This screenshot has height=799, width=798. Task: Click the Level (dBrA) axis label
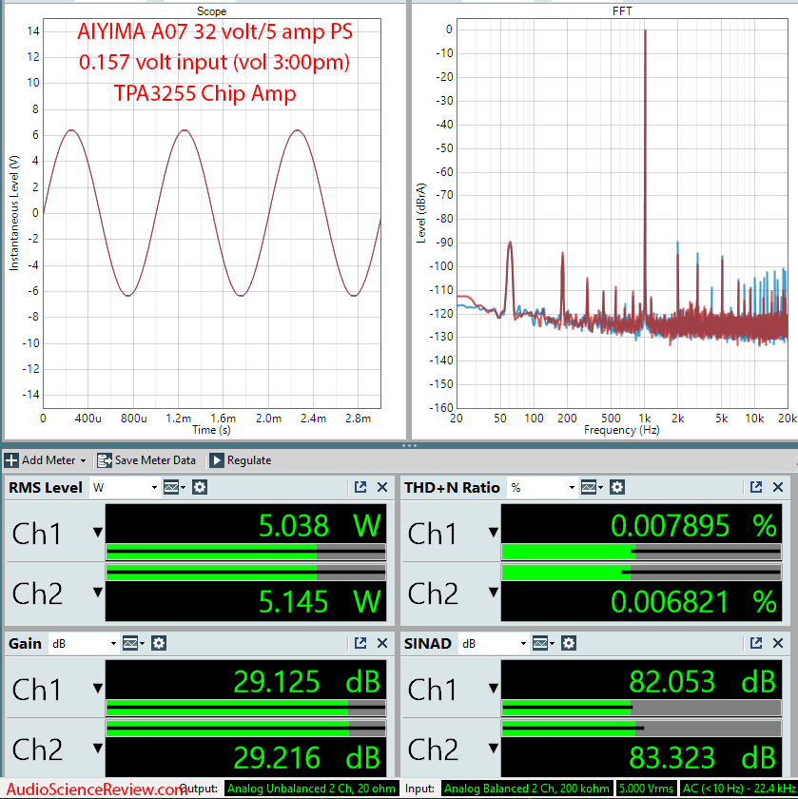click(421, 213)
